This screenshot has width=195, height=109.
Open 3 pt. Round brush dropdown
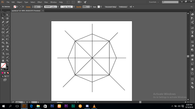coord(74,7)
